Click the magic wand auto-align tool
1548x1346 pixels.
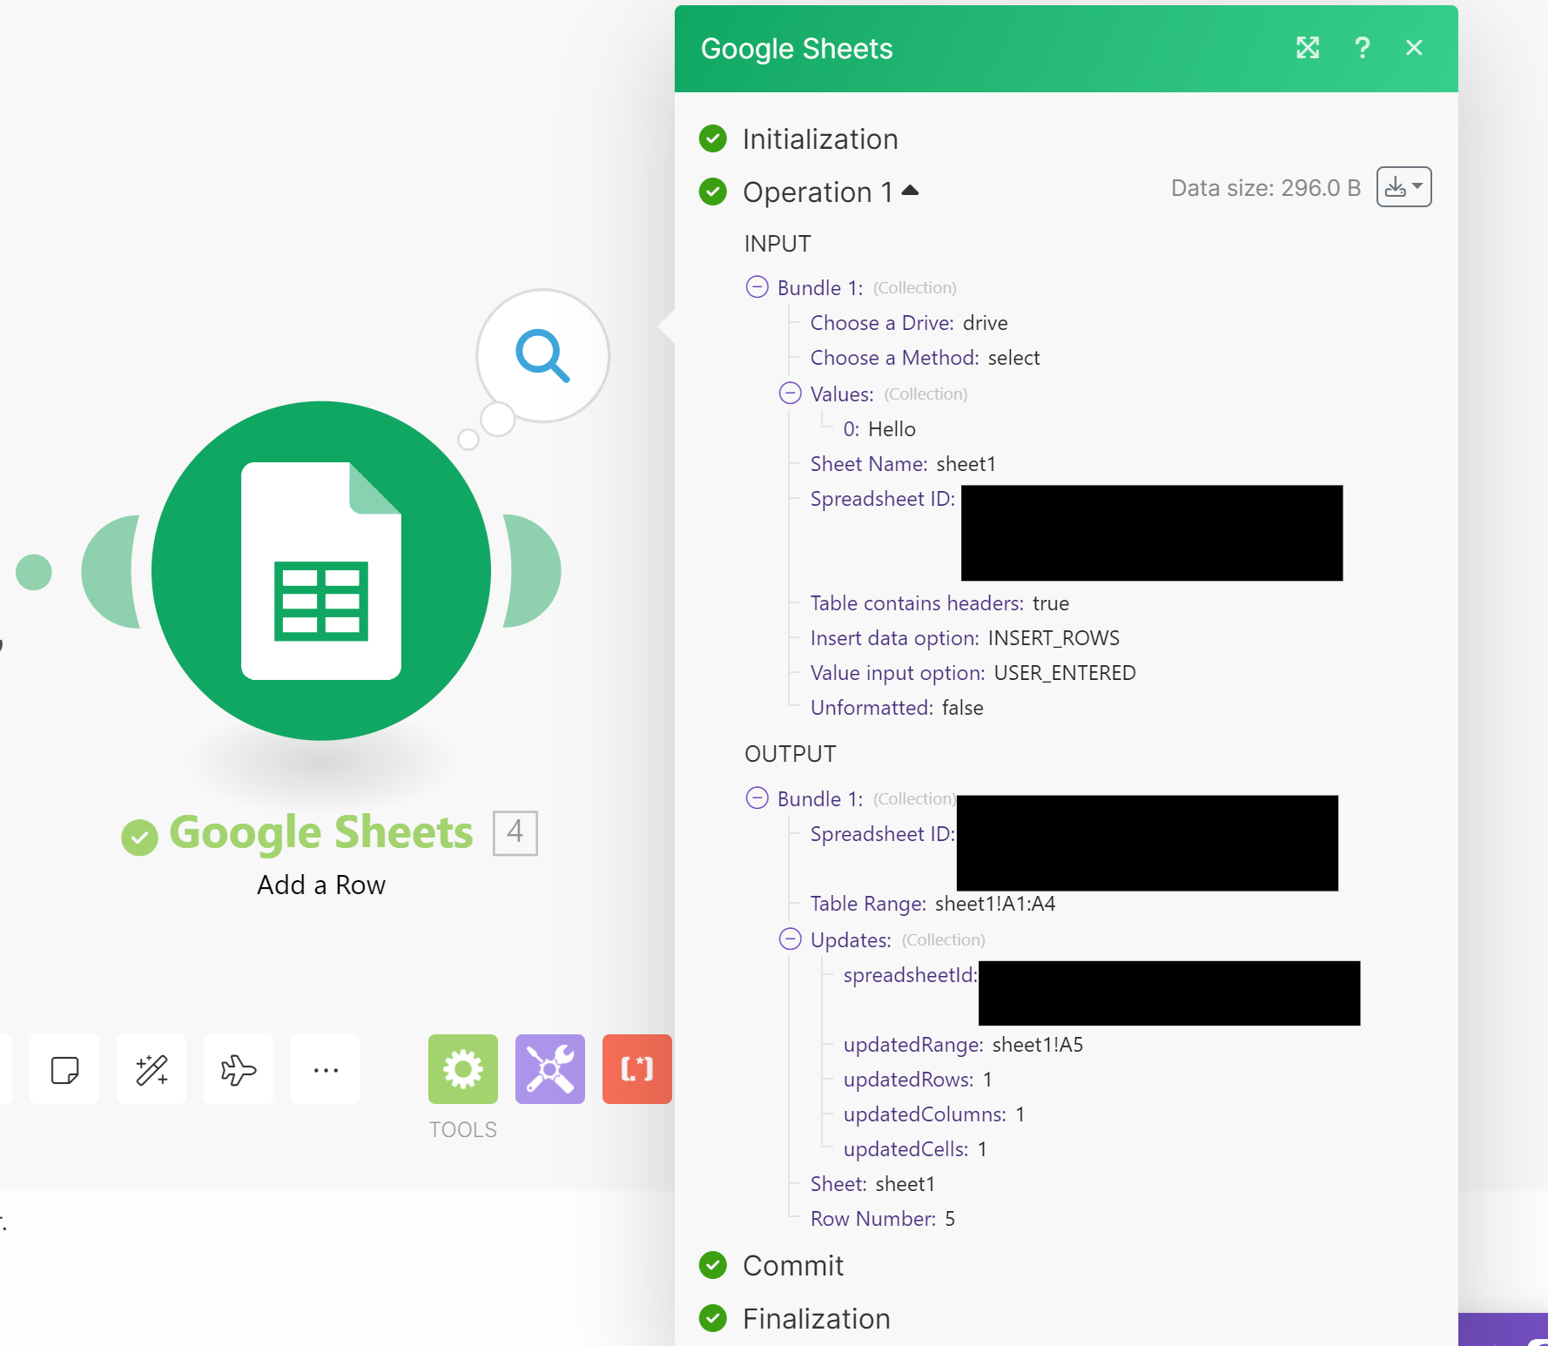point(151,1069)
